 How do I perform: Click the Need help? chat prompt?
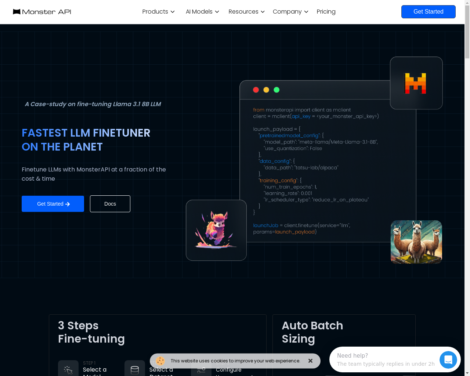click(x=386, y=360)
